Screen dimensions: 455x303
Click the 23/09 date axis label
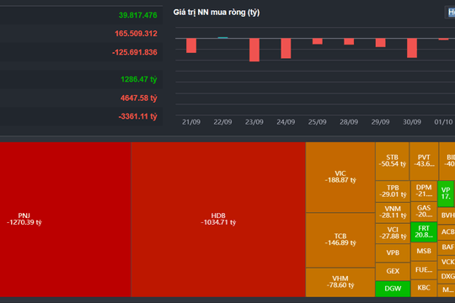[x=254, y=122]
